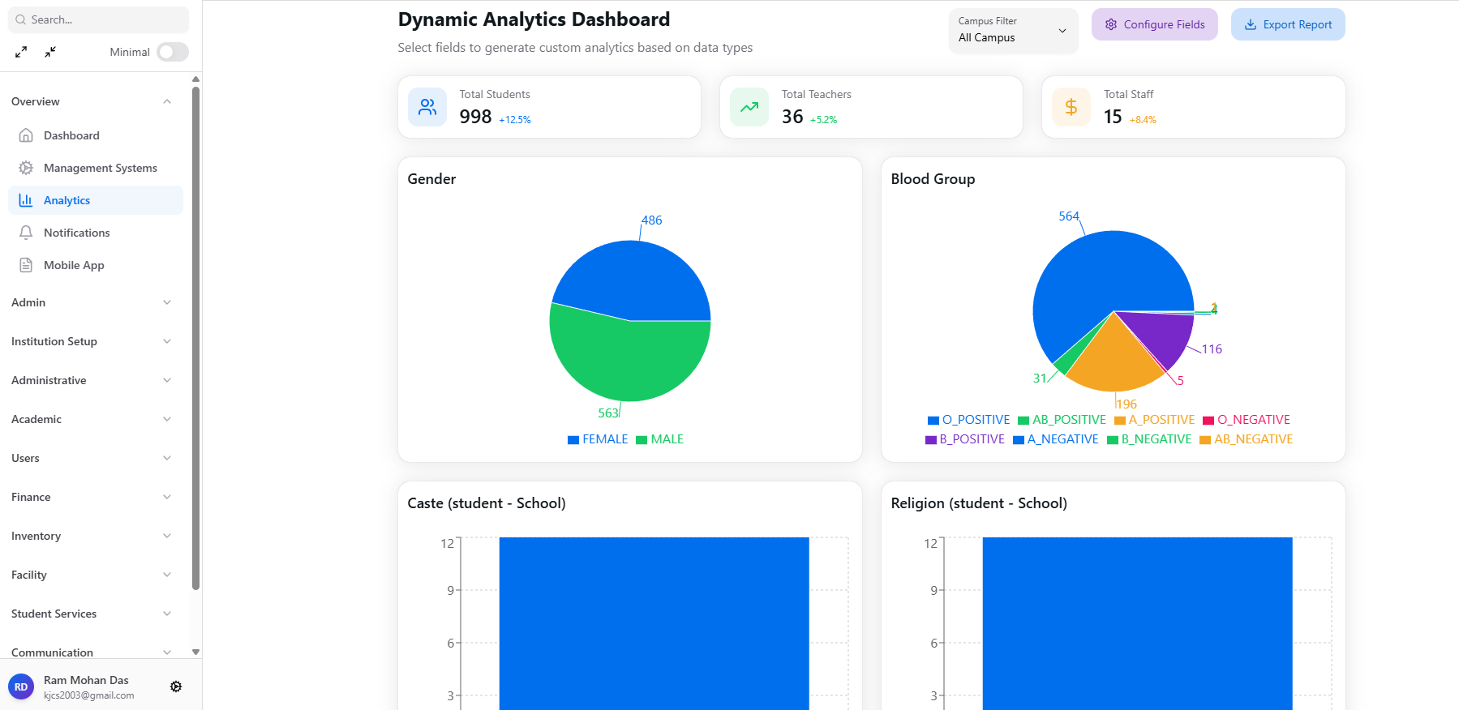The height and width of the screenshot is (710, 1459).
Task: Open the Campus Filter dropdown
Action: tap(1013, 31)
